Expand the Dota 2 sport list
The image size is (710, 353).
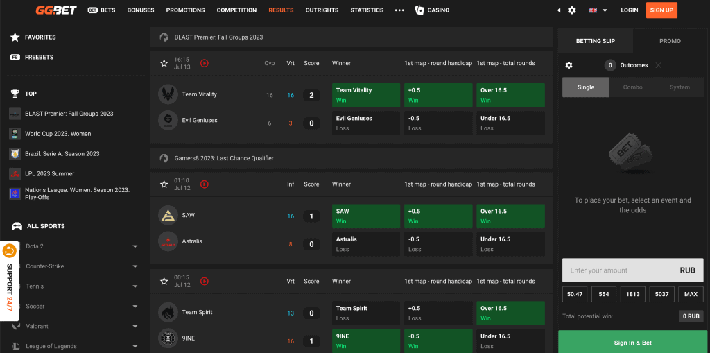coord(135,246)
